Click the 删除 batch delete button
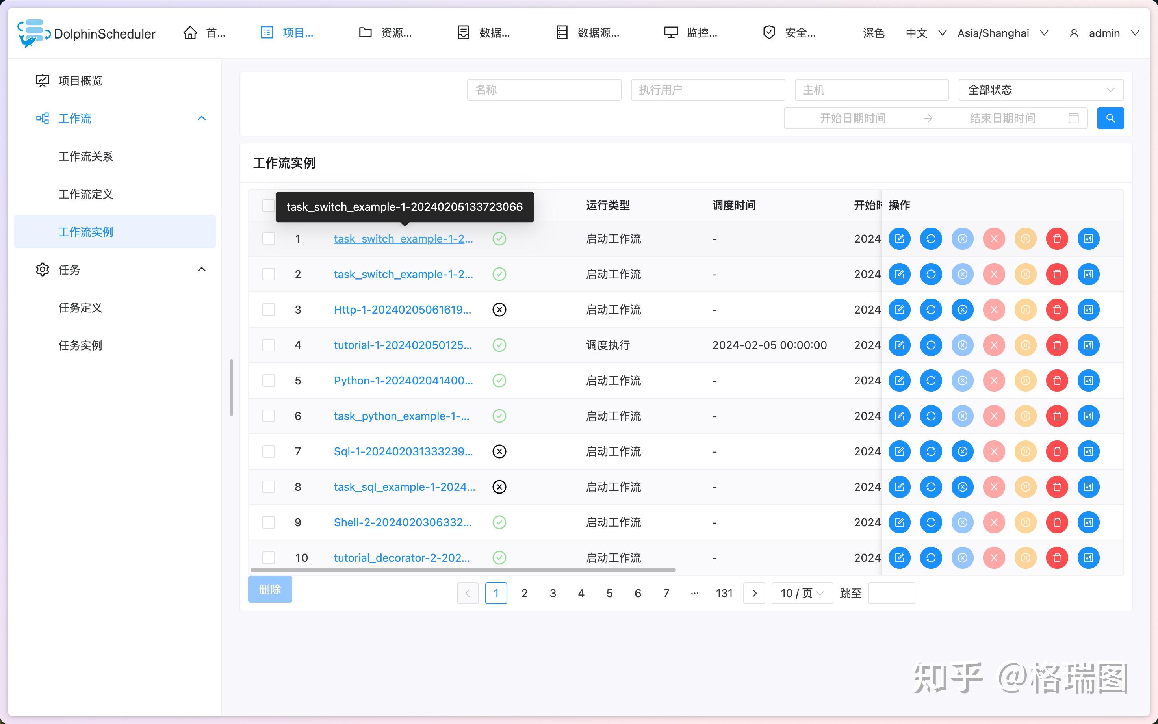This screenshot has height=724, width=1158. click(269, 589)
